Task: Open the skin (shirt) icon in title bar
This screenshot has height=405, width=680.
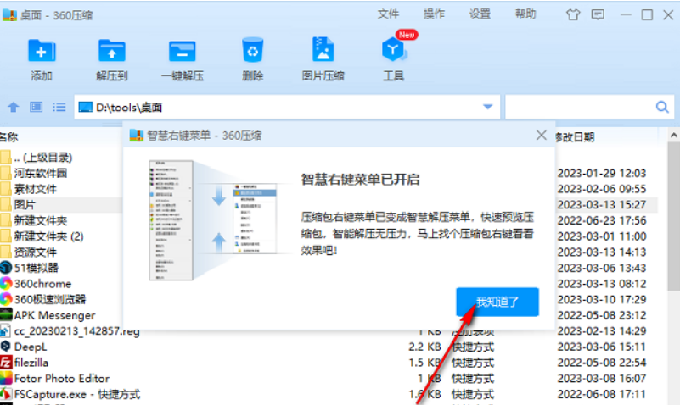Action: 573,14
